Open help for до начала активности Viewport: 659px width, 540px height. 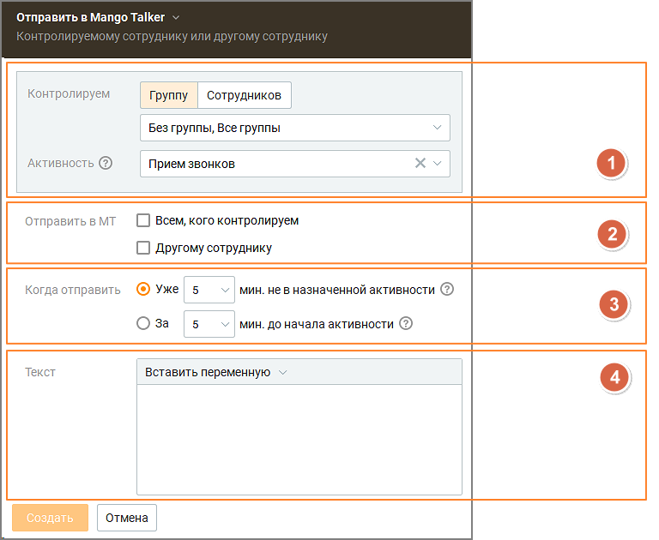406,323
